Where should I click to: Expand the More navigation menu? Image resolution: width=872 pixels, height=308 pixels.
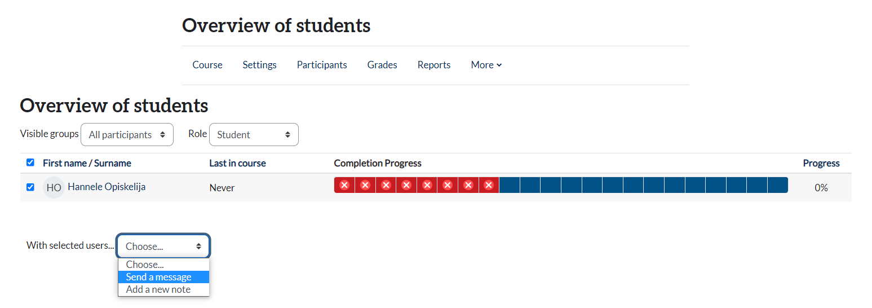click(486, 65)
